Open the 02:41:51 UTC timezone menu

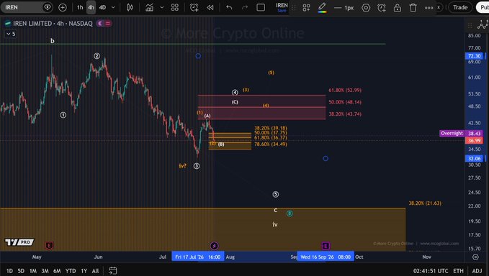click(x=431, y=271)
